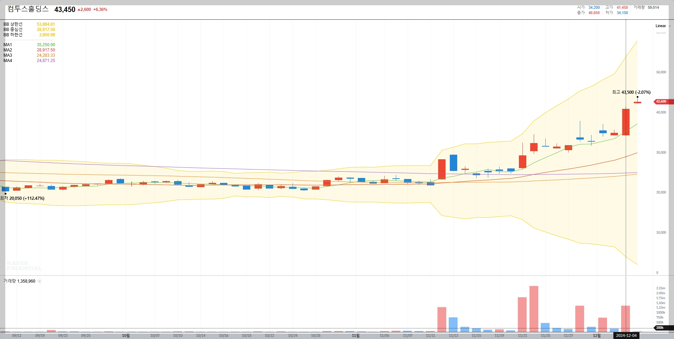Screen dimensions: 674x339
Task: Click the +6.36% change rate
Action: (100, 10)
